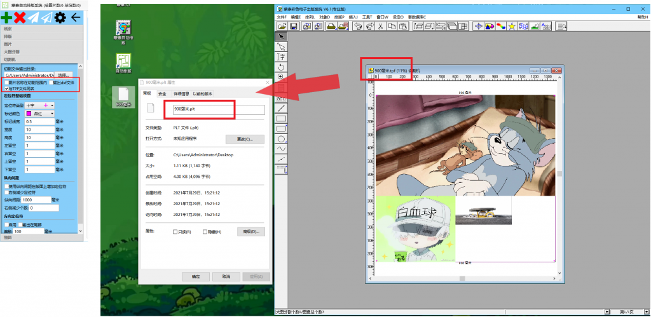
Task: Click the scissors cut icon
Action: (380, 26)
